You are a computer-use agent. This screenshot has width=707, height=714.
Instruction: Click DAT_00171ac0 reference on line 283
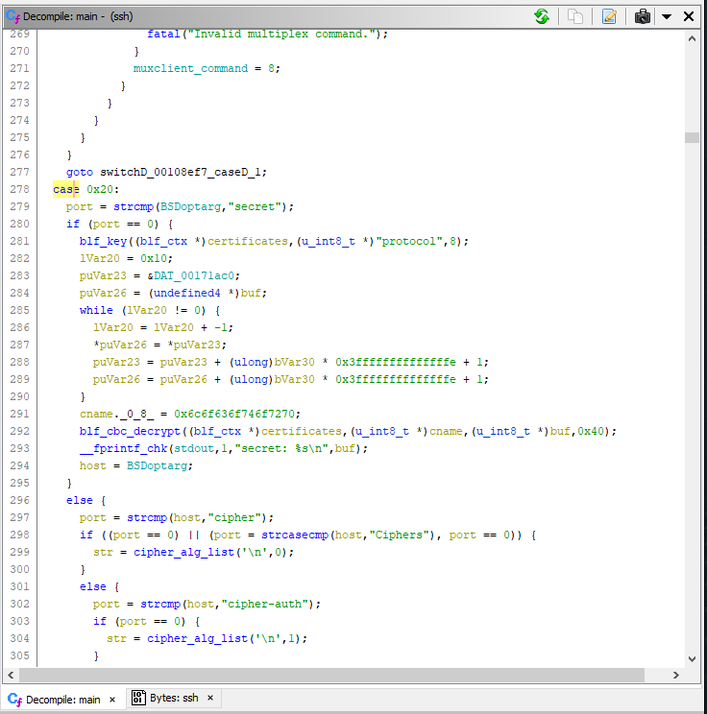tap(194, 276)
